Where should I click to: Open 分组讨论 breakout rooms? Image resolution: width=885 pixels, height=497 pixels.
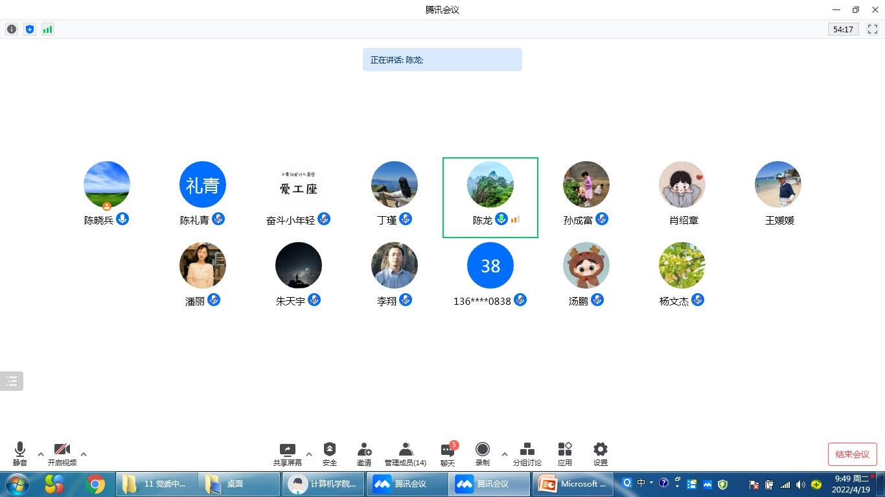point(527,454)
